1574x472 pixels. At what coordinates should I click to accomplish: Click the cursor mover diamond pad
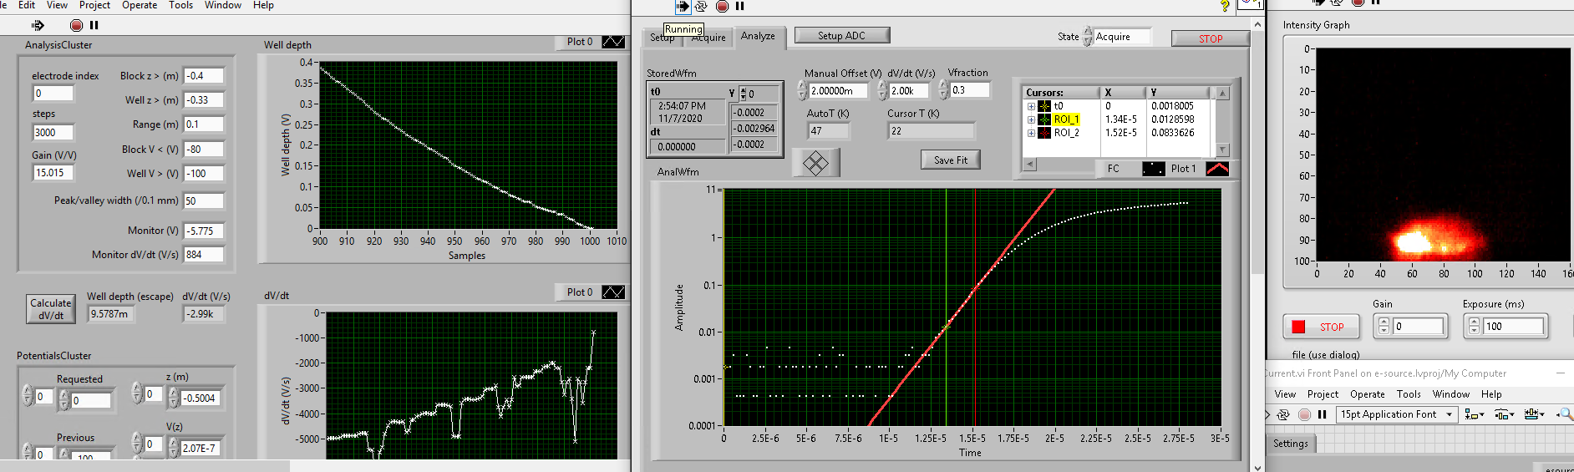[x=815, y=163]
